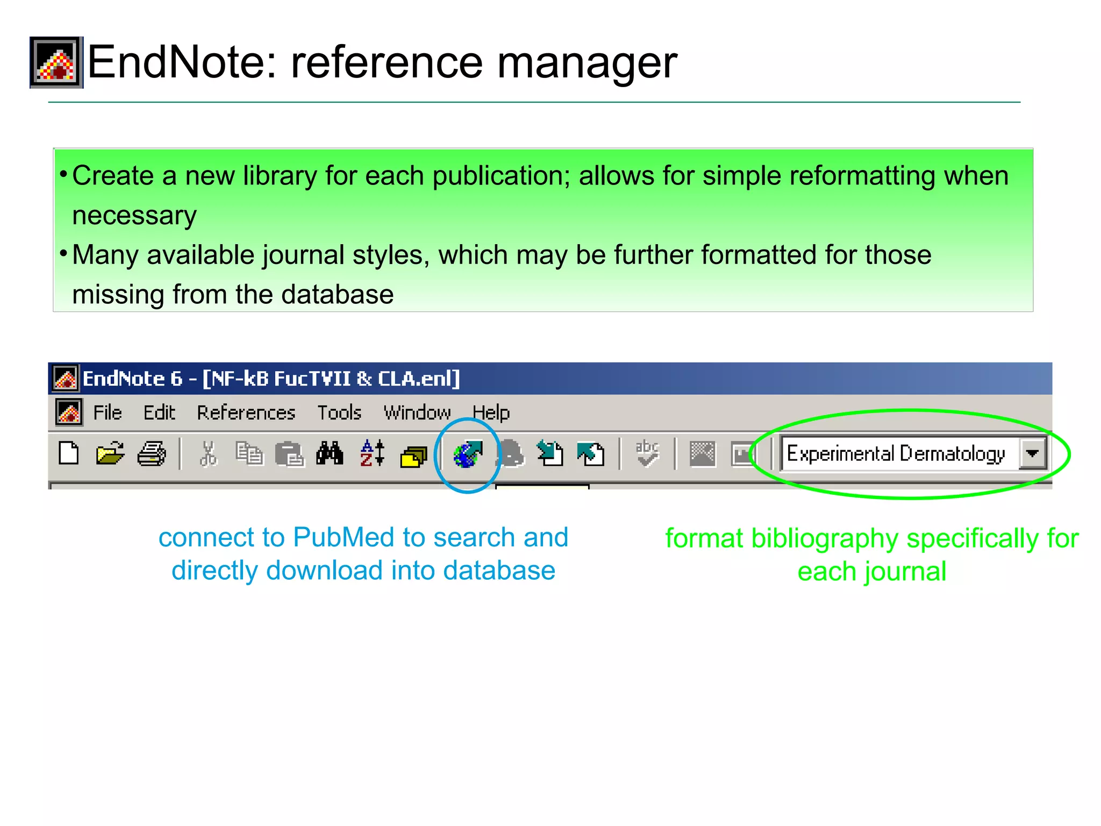Open the File menu
Image resolution: width=1101 pixels, height=826 pixels.
click(x=108, y=412)
